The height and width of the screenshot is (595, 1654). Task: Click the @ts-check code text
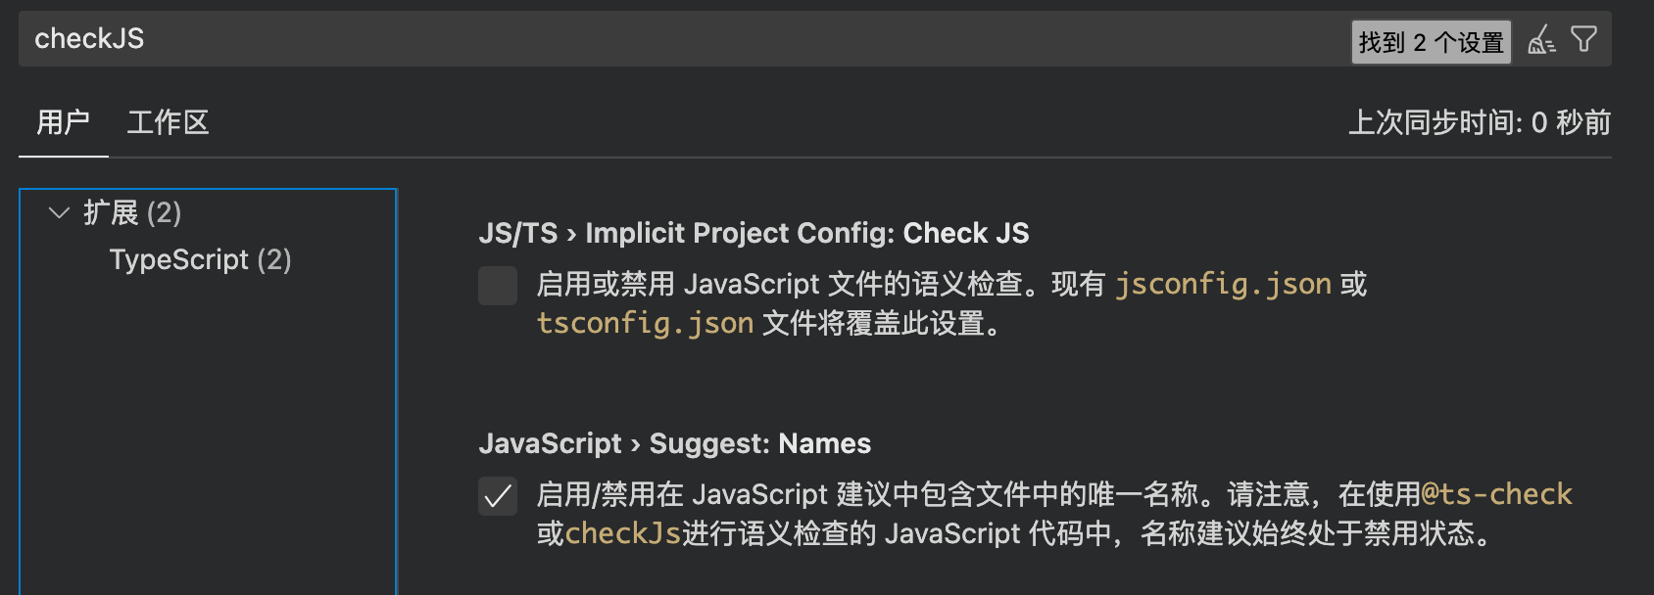click(x=1496, y=494)
